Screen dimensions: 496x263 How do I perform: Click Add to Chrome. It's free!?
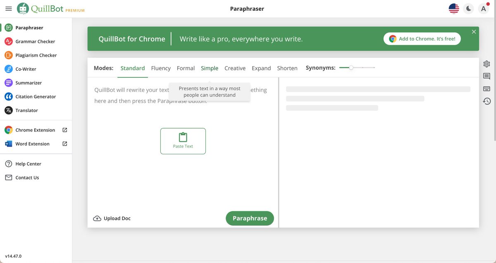pyautogui.click(x=422, y=38)
